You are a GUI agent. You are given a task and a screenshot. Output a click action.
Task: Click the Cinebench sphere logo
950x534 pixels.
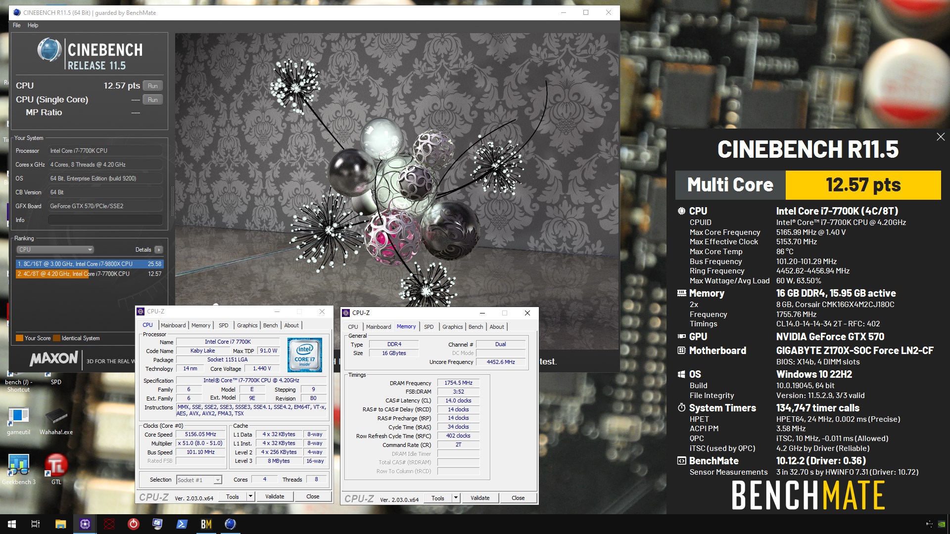(x=49, y=50)
